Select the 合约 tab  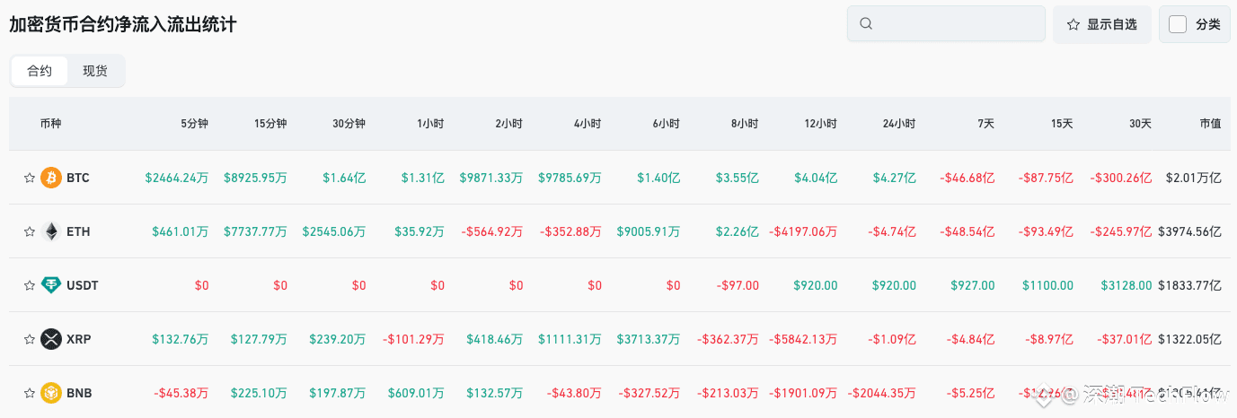point(40,71)
